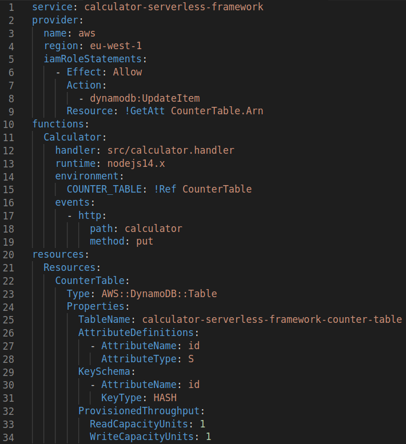This screenshot has height=444, width=406.
Task: Click the method value 'put'
Action: point(145,242)
